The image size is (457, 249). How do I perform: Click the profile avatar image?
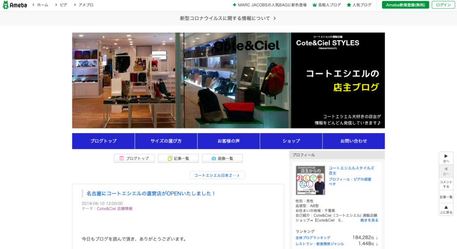point(311,180)
